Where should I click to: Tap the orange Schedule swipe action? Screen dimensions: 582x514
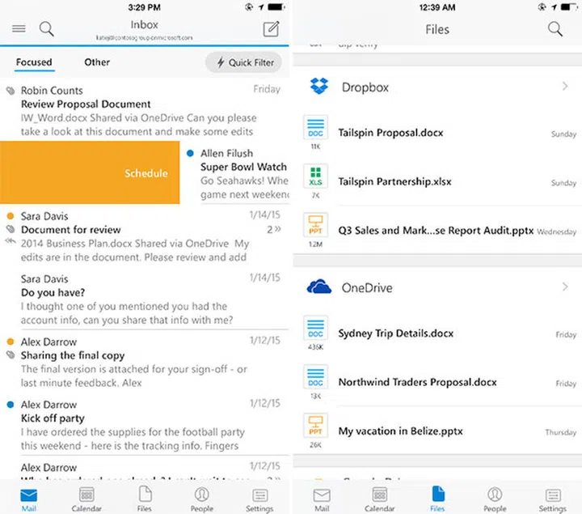click(146, 172)
